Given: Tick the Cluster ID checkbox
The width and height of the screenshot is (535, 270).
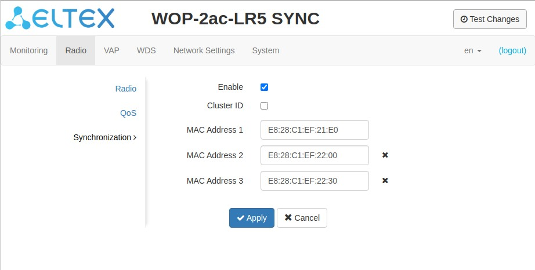Looking at the screenshot, I should (x=264, y=106).
